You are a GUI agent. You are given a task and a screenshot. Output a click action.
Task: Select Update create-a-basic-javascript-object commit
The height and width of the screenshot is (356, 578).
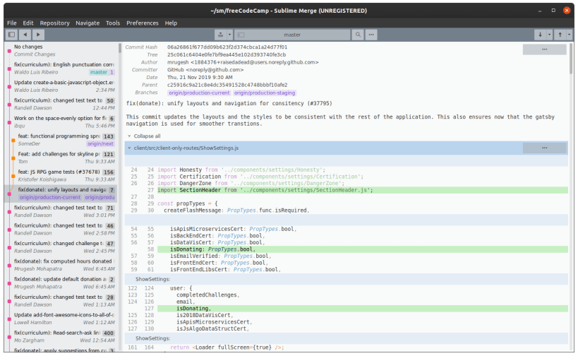pyautogui.click(x=62, y=86)
